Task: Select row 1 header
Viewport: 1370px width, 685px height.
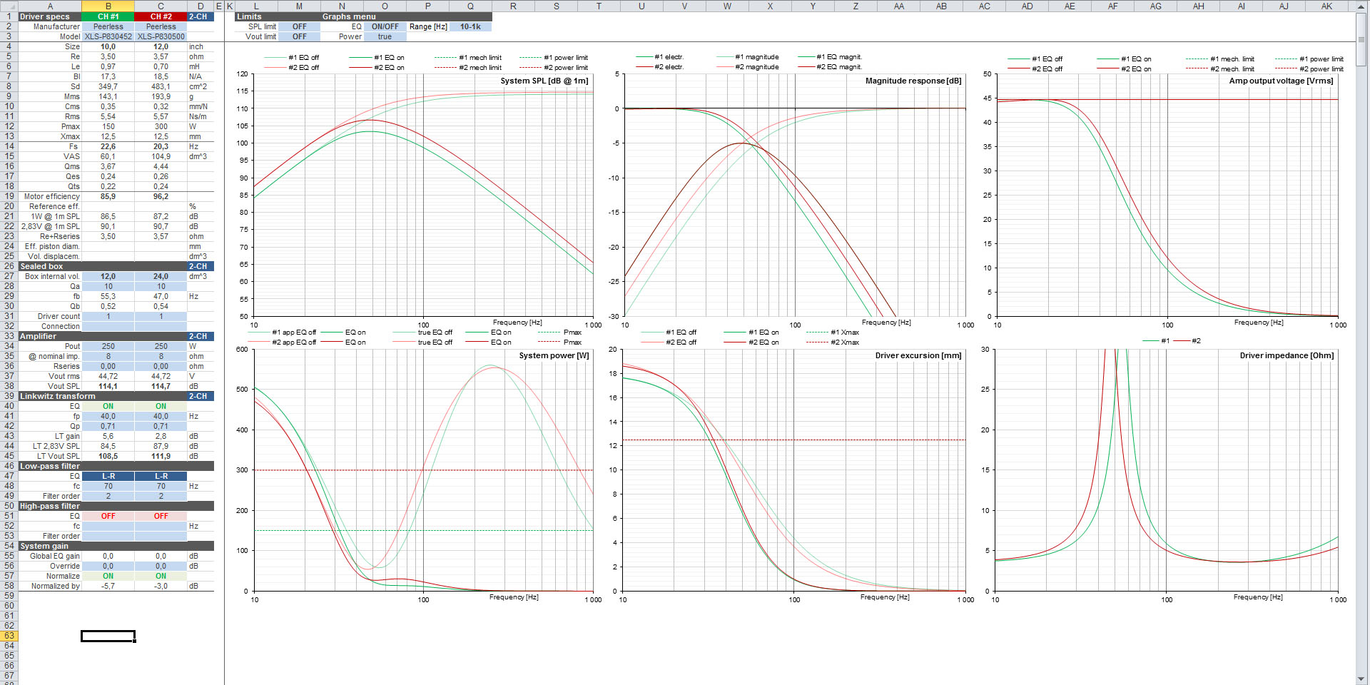Action: pyautogui.click(x=9, y=16)
